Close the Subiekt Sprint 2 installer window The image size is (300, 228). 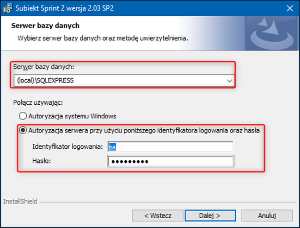[290, 8]
